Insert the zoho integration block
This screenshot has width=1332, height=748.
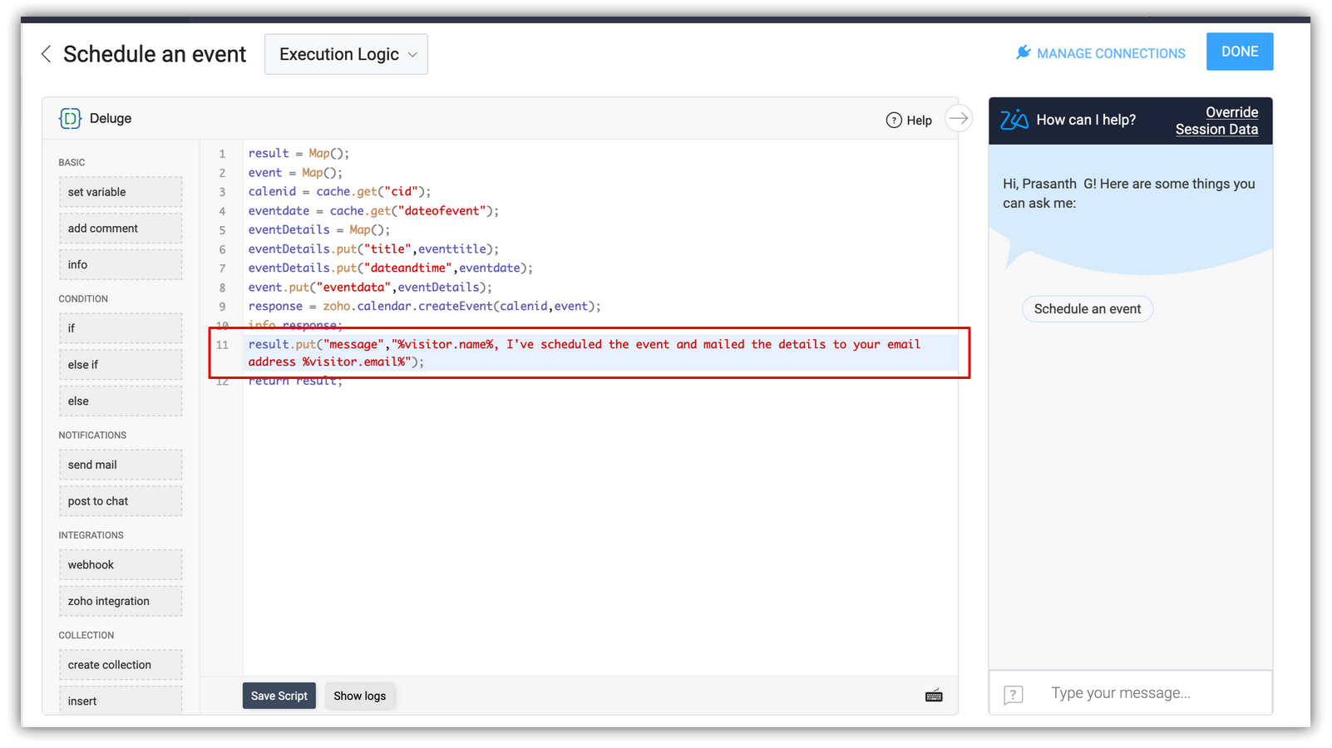[x=121, y=602]
